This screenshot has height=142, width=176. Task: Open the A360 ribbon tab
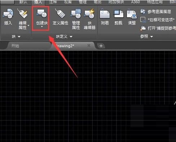(x=135, y=2)
